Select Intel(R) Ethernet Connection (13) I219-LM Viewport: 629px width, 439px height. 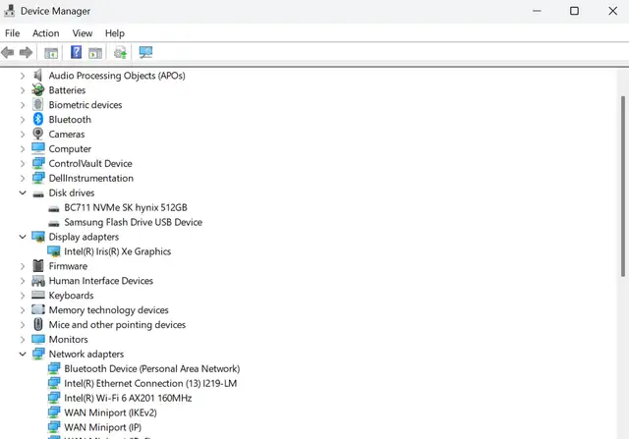150,383
